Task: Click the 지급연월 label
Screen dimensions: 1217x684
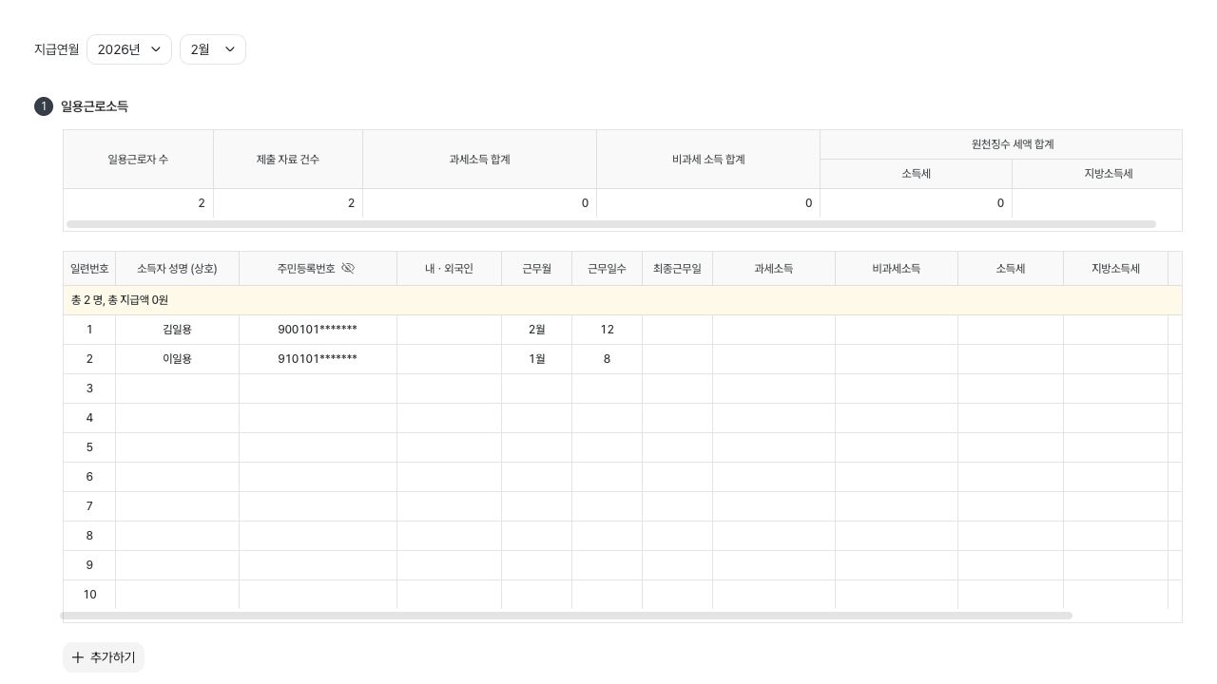Action: point(57,49)
